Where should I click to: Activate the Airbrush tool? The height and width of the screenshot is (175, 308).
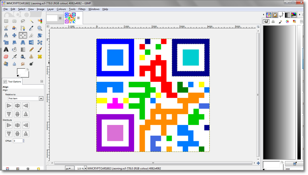click(x=14, y=57)
